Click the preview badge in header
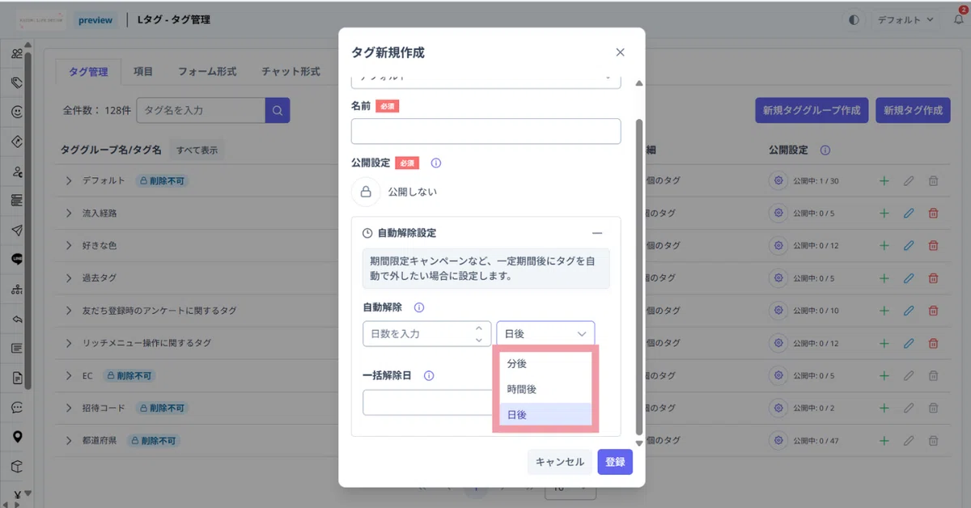The height and width of the screenshot is (508, 971). click(95, 19)
